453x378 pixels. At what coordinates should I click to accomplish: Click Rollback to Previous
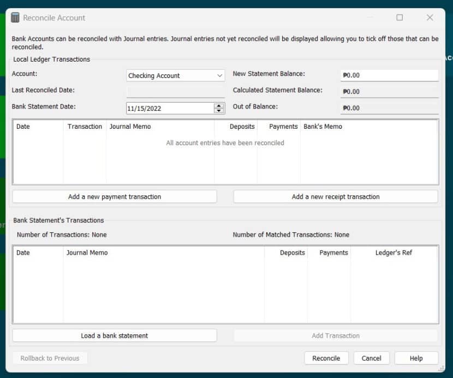click(50, 358)
